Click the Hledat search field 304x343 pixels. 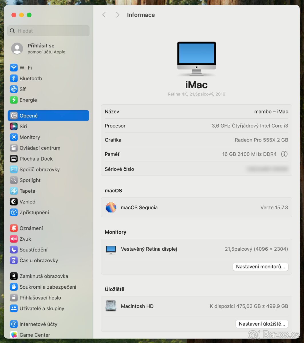pos(48,31)
